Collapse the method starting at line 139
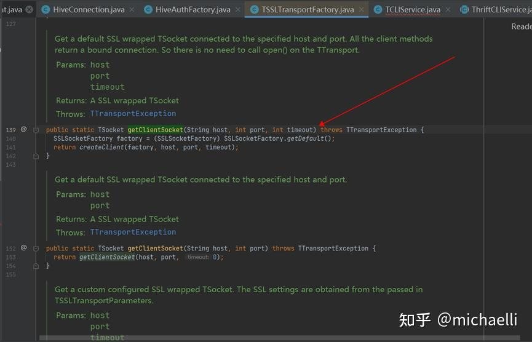532x342 pixels. click(x=36, y=130)
